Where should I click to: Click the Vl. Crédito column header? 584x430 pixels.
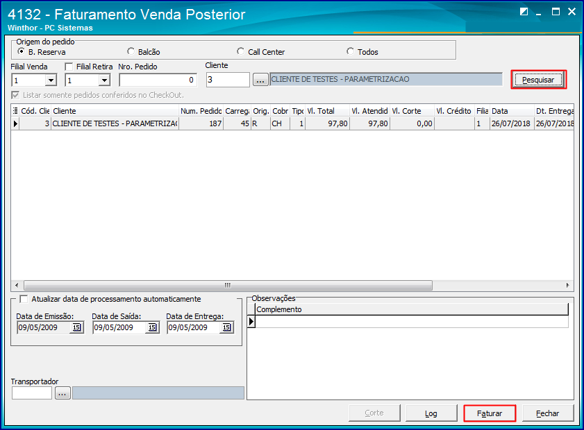(x=454, y=111)
